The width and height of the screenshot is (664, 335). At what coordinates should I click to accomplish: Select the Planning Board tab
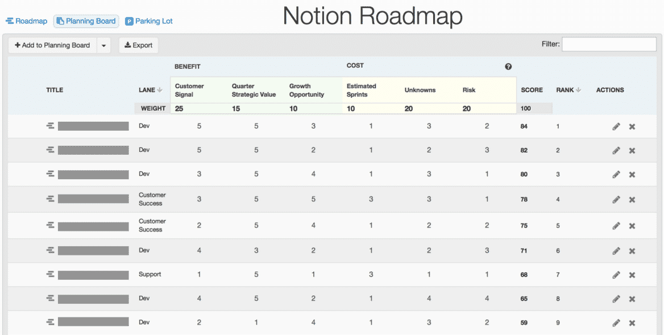(x=86, y=21)
